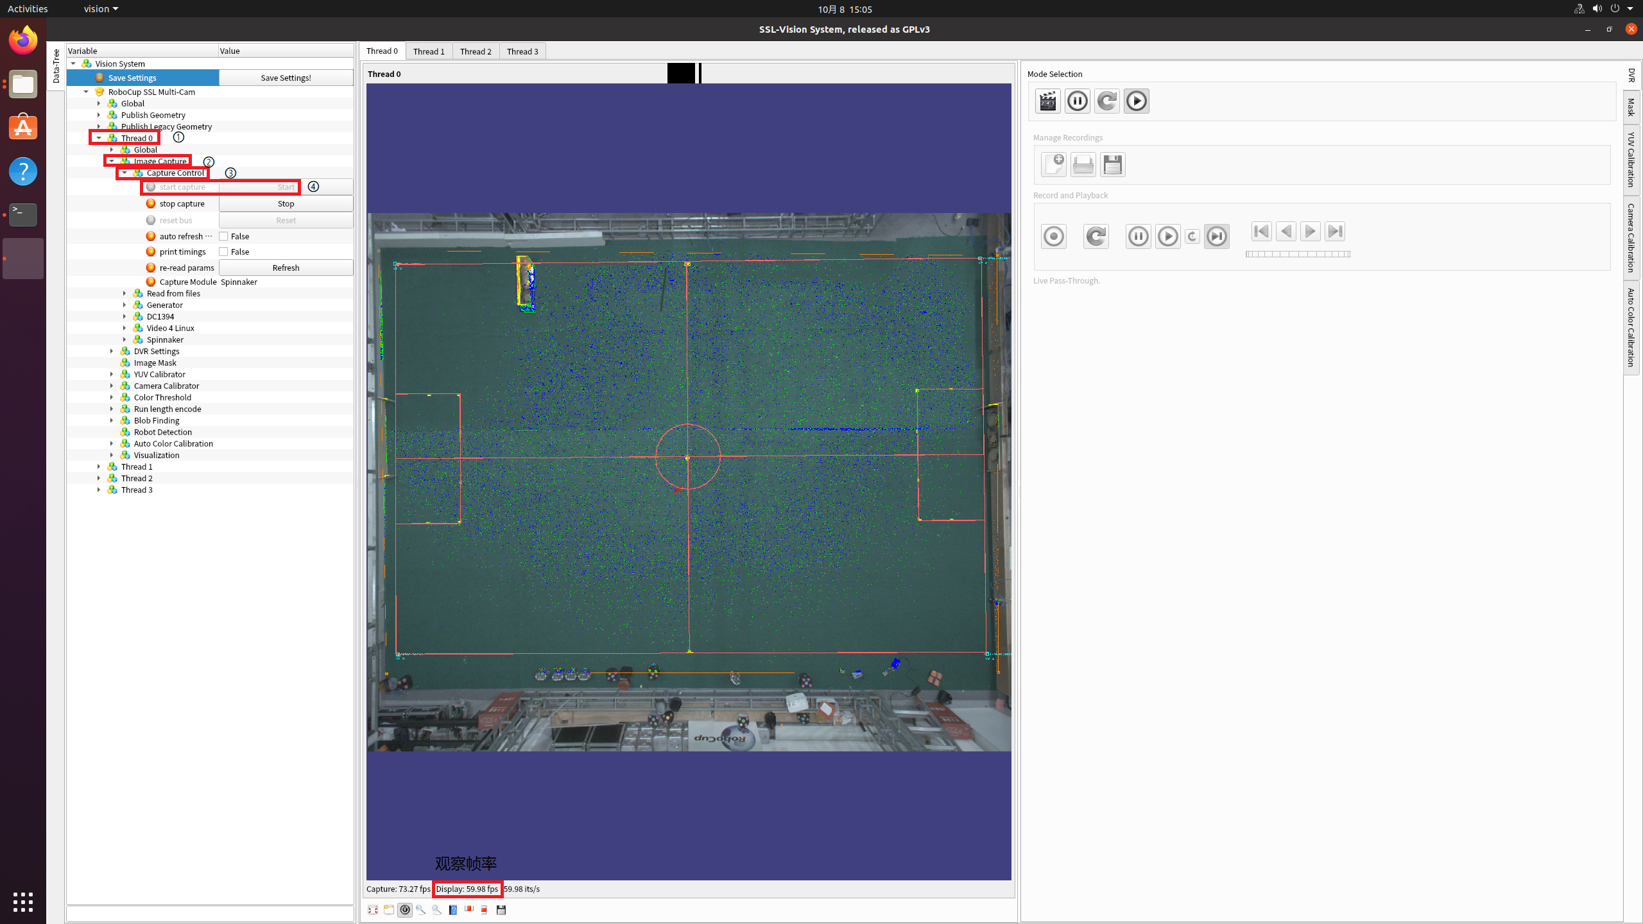The height and width of the screenshot is (924, 1643).
Task: Click the zoom-out magnifier icon
Action: coord(436,910)
